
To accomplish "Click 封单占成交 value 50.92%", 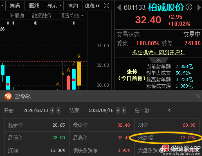I will [183, 73].
